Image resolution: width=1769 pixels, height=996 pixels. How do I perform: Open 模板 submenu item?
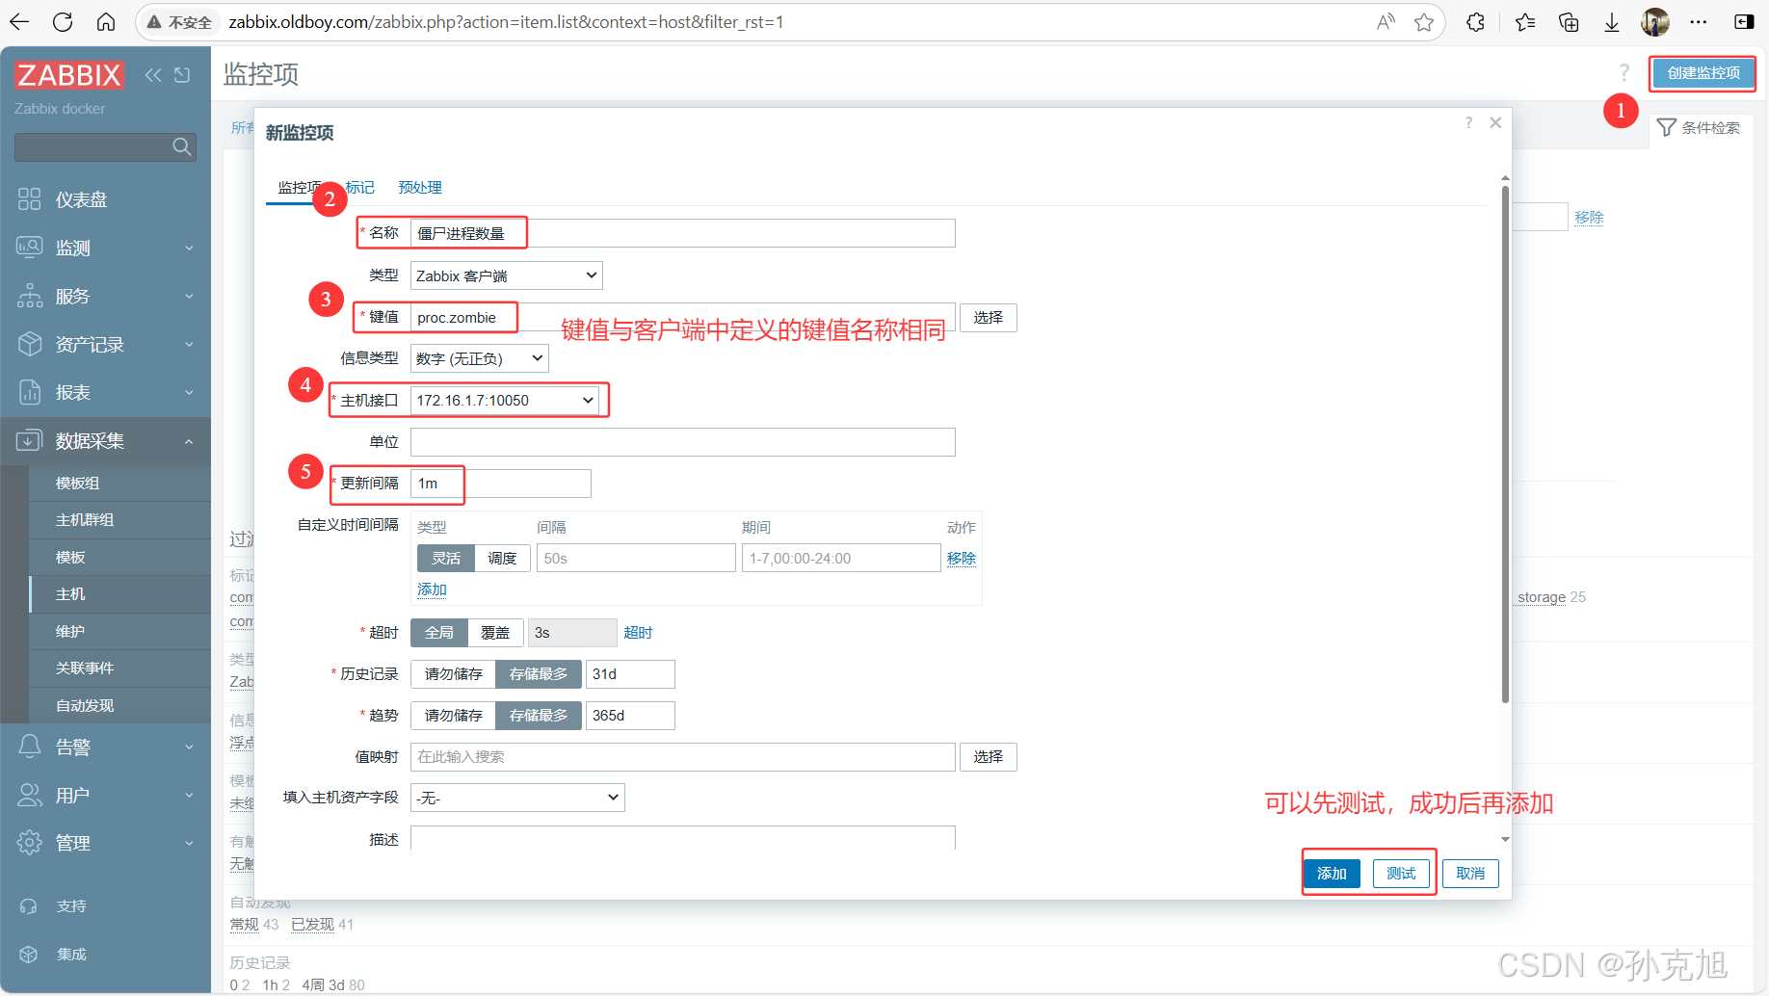119,557
